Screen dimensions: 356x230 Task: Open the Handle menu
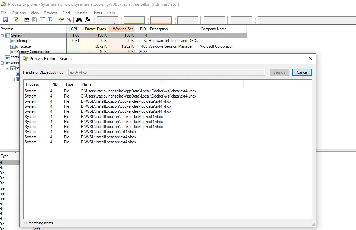[x=81, y=13]
